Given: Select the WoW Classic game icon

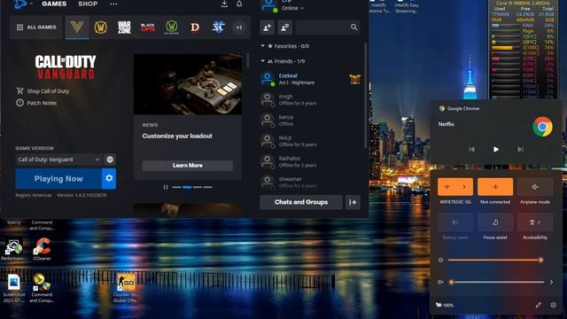Looking at the screenshot, I should click(x=171, y=27).
